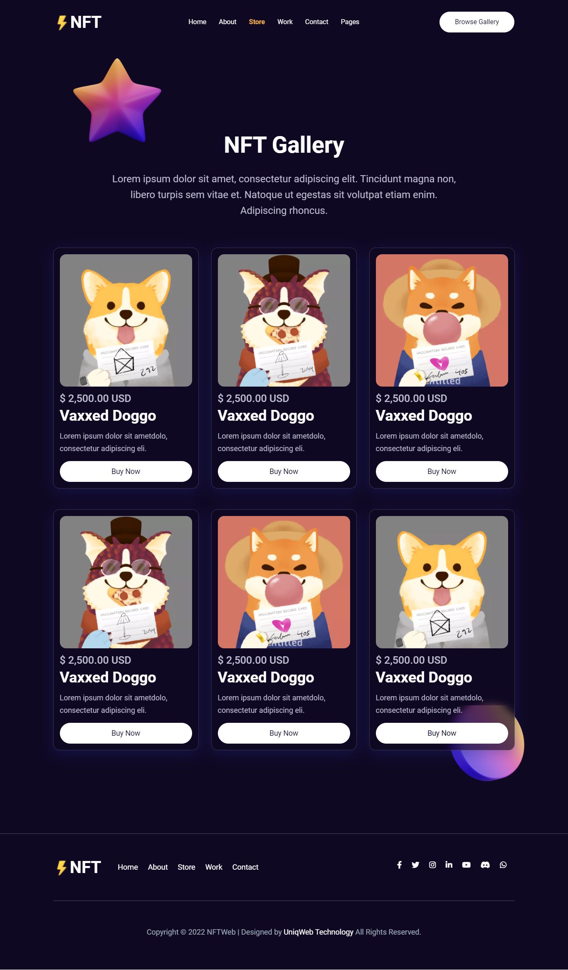Open the Discord icon in the footer
Viewport: 568px width, 970px height.
tap(485, 865)
